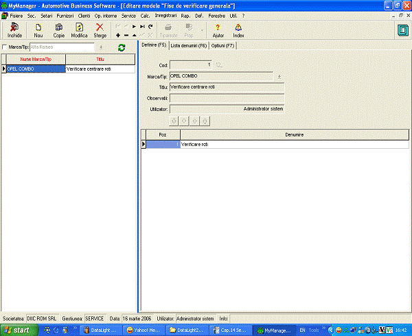The height and width of the screenshot is (336, 412).
Task: Open the Inregistrari menu
Action: 165,15
